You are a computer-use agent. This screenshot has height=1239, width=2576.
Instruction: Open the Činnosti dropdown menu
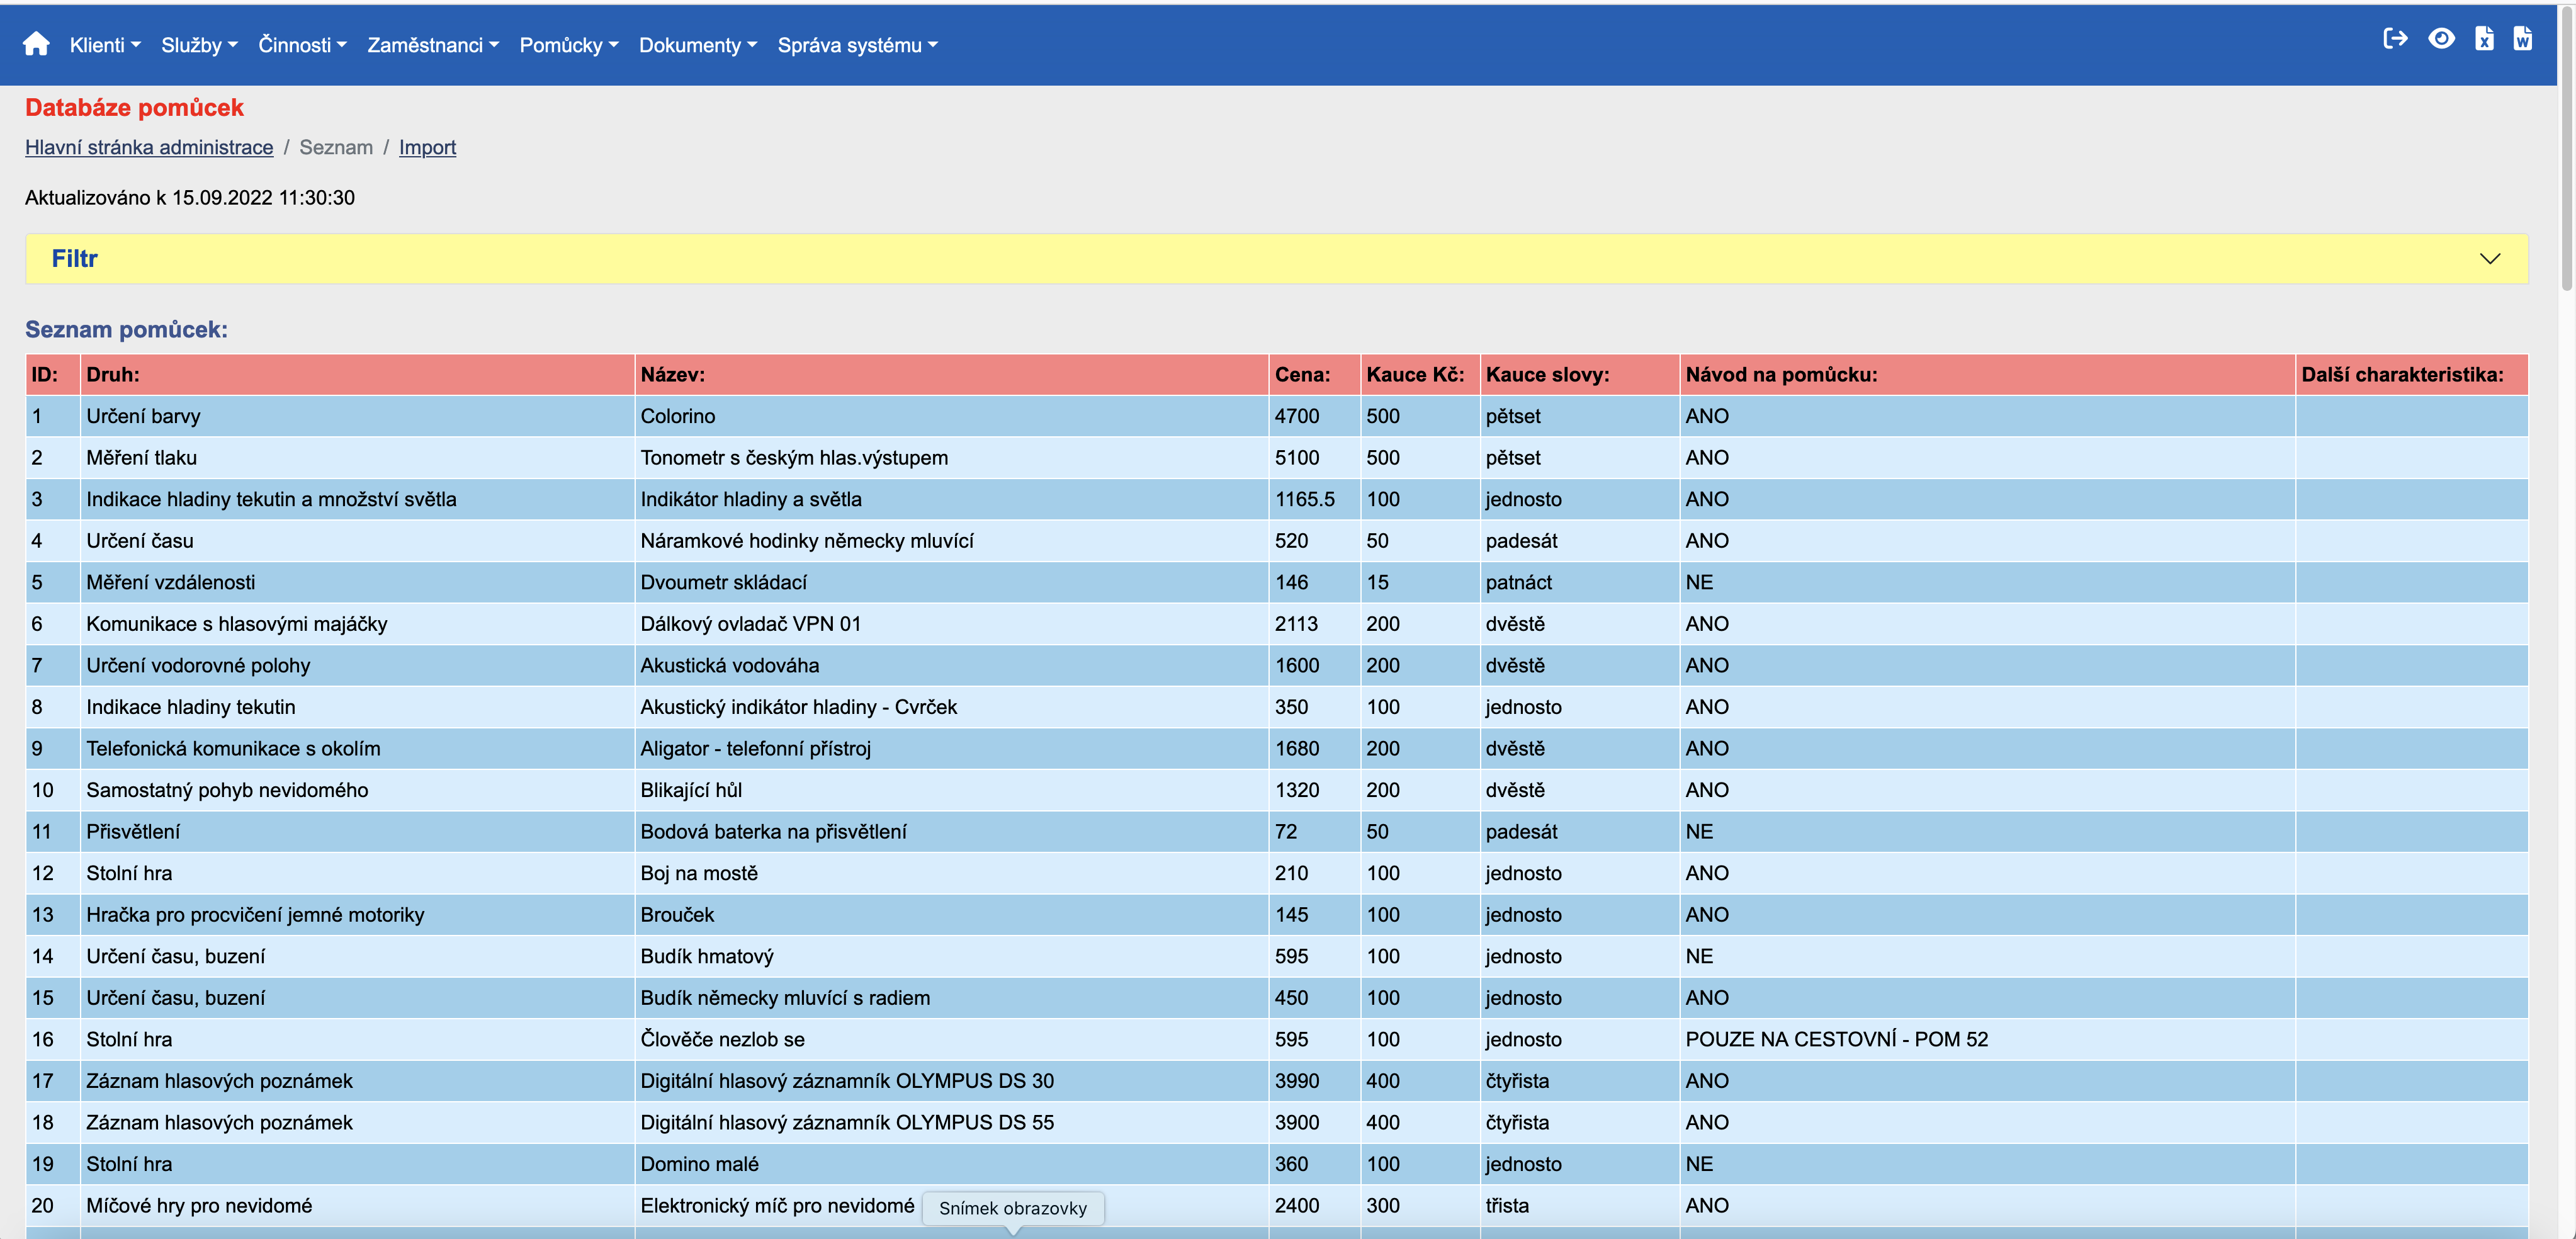[302, 45]
